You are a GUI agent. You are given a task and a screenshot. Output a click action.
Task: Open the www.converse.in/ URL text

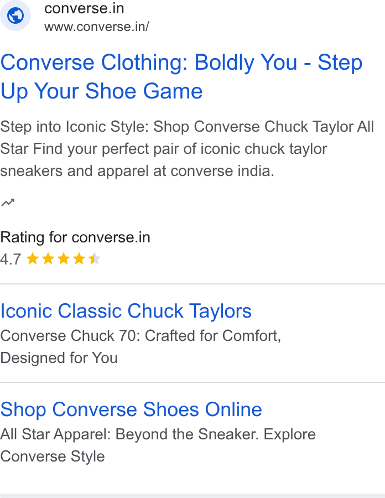tap(96, 27)
